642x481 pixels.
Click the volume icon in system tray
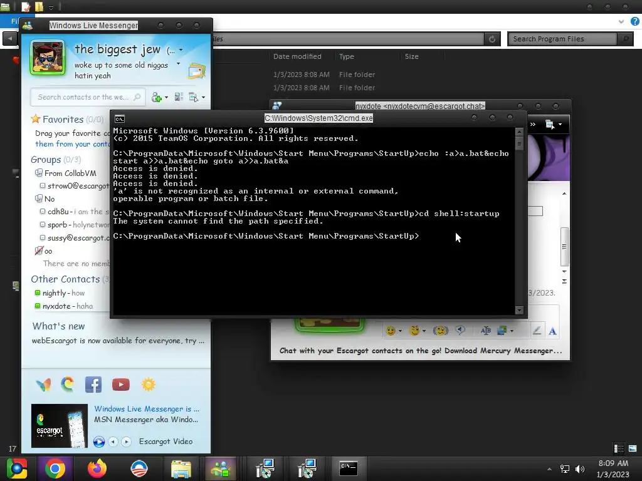pyautogui.click(x=580, y=468)
